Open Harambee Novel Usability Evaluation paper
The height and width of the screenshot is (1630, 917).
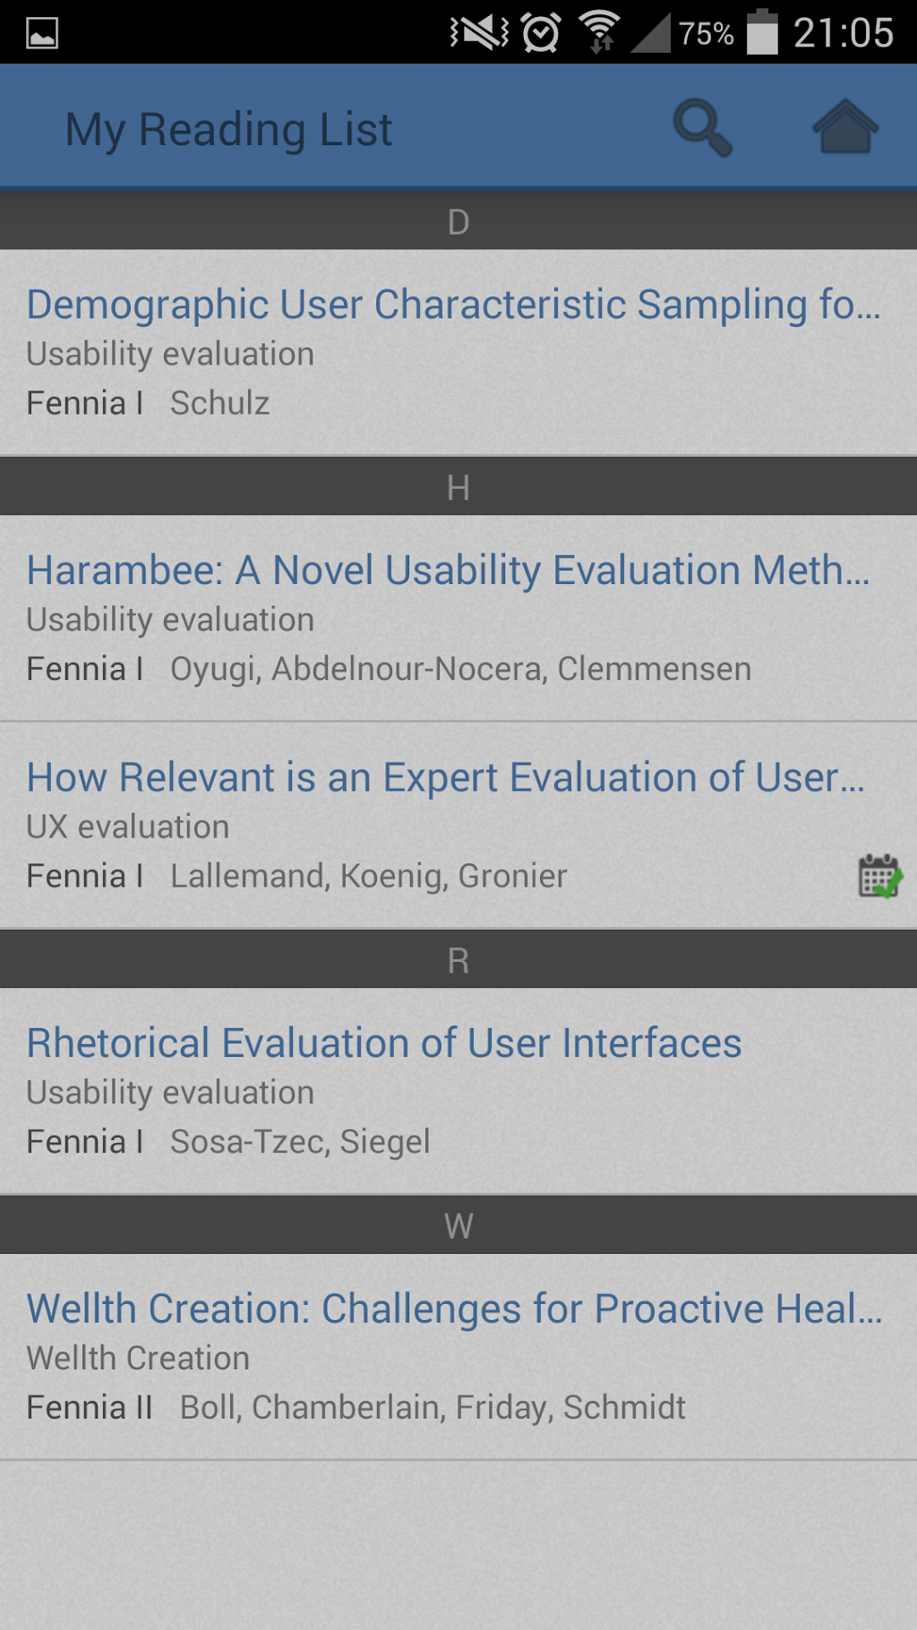pyautogui.click(x=448, y=570)
